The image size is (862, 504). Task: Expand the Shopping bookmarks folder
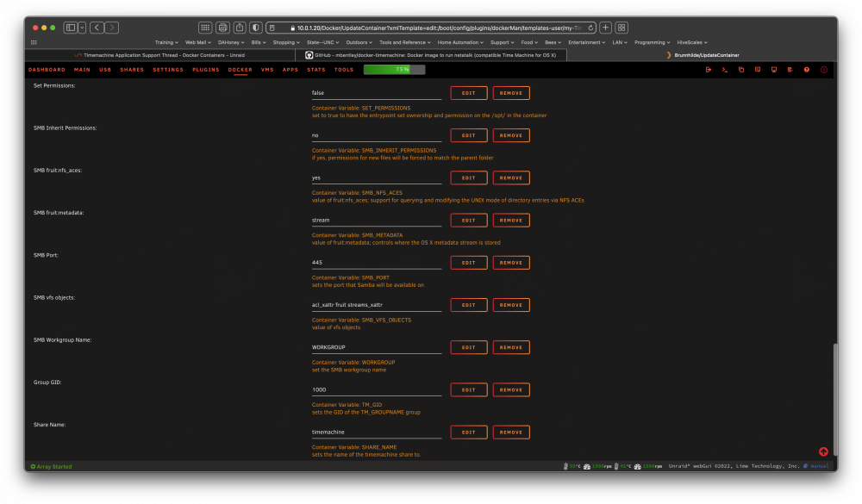286,42
